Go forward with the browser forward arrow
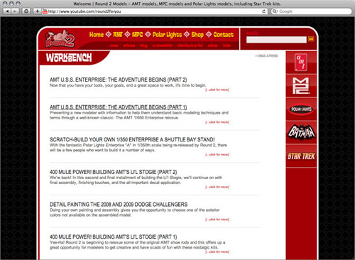The height and width of the screenshot is (260, 355). [x=15, y=11]
